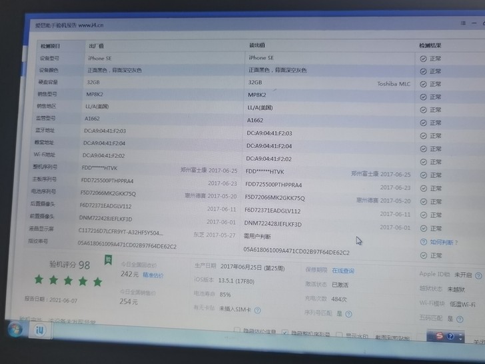Click the 需用户判断 text

pyautogui.click(x=257, y=237)
